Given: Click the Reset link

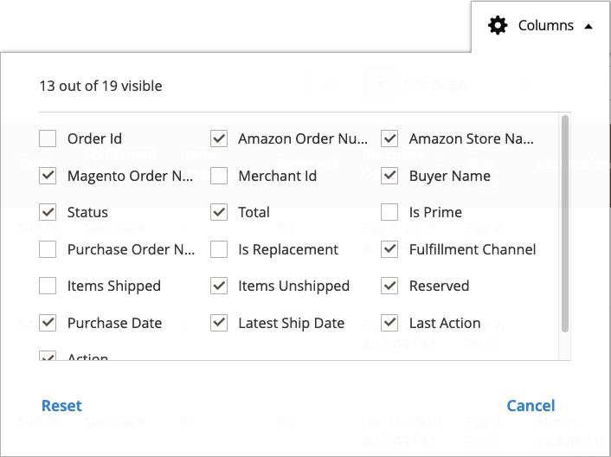Looking at the screenshot, I should 61,406.
